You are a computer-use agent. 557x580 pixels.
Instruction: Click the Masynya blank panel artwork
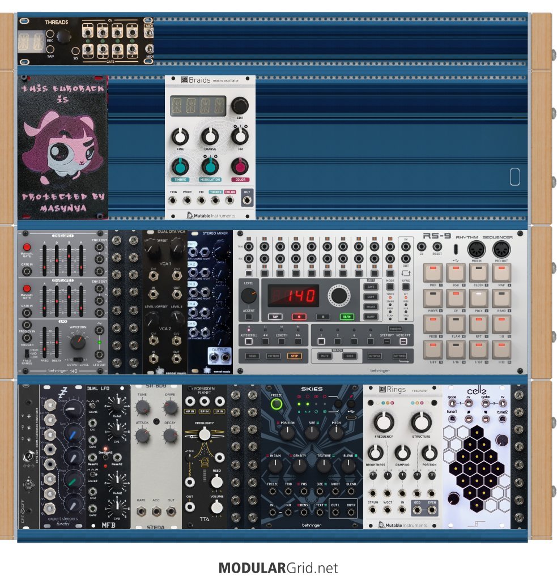(63, 147)
